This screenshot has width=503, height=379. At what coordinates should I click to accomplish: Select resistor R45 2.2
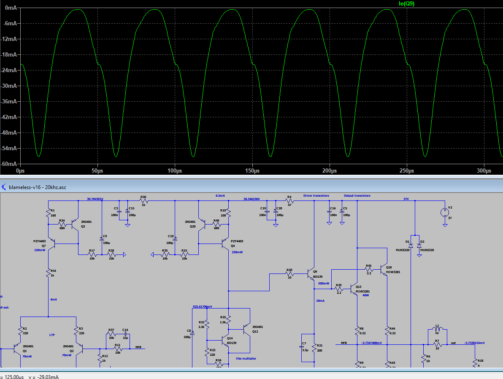tap(369, 270)
